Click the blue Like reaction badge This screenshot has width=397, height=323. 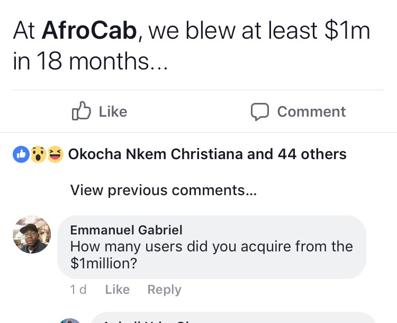[20, 154]
